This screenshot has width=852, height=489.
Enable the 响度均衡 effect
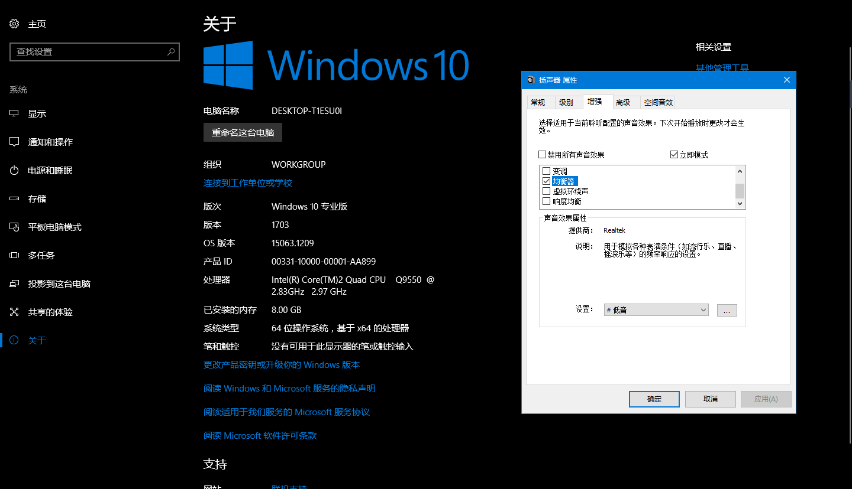(x=546, y=201)
